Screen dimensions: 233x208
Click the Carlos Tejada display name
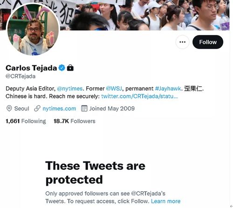pyautogui.click(x=31, y=68)
